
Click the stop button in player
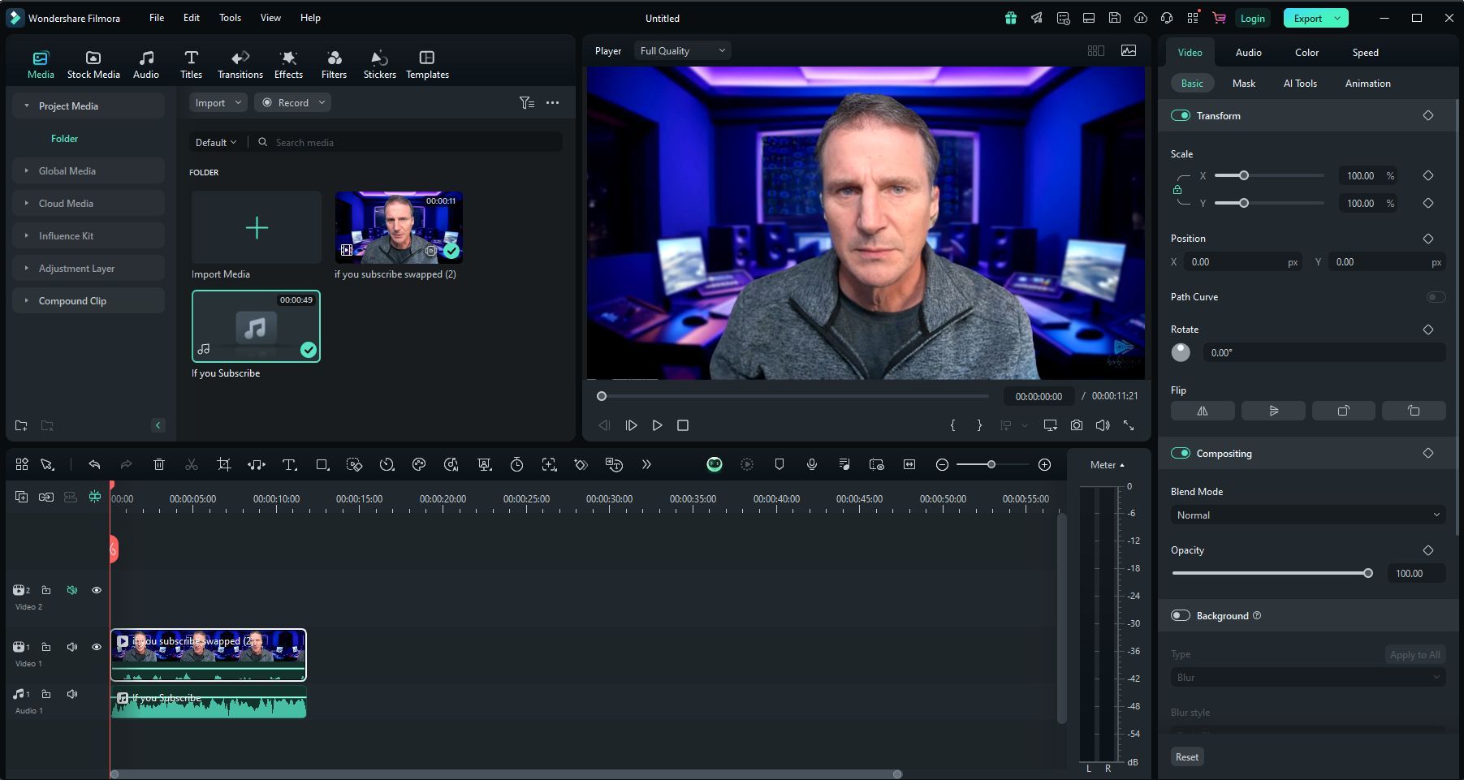[683, 425]
